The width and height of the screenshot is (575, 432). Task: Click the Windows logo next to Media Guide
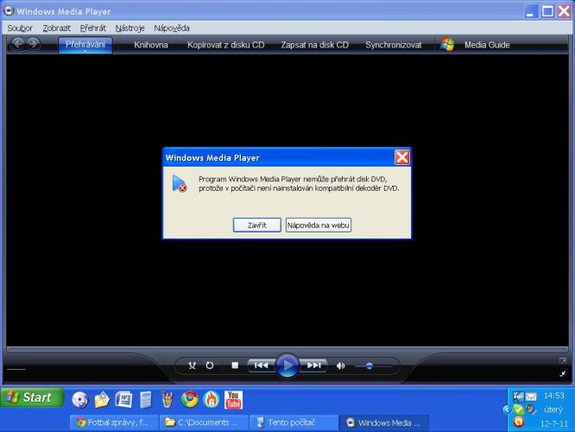tap(448, 44)
